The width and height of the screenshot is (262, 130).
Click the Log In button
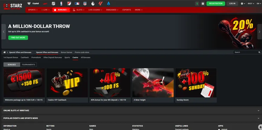pos(232,4)
